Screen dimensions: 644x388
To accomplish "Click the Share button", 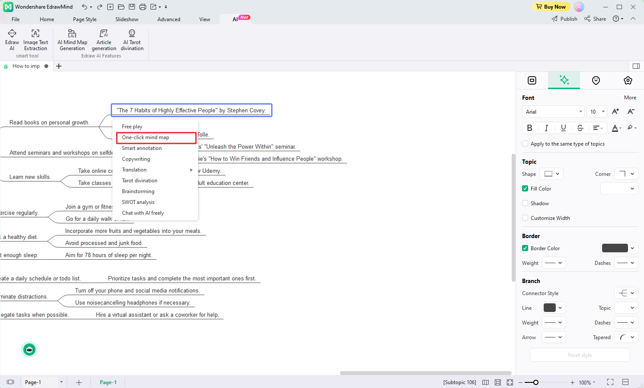I will (595, 19).
